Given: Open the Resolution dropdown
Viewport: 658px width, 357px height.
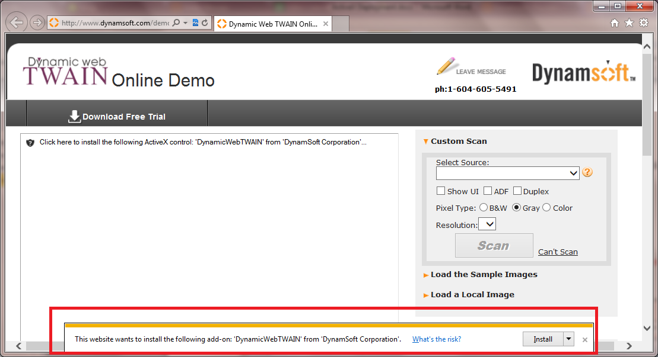Looking at the screenshot, I should click(x=487, y=224).
